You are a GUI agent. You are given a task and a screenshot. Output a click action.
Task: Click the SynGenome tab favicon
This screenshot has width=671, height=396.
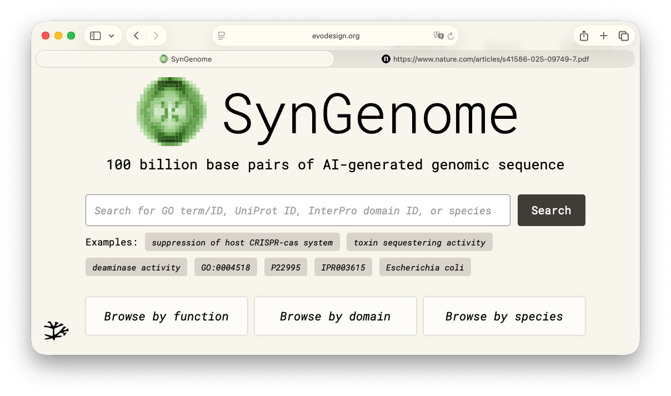point(163,59)
